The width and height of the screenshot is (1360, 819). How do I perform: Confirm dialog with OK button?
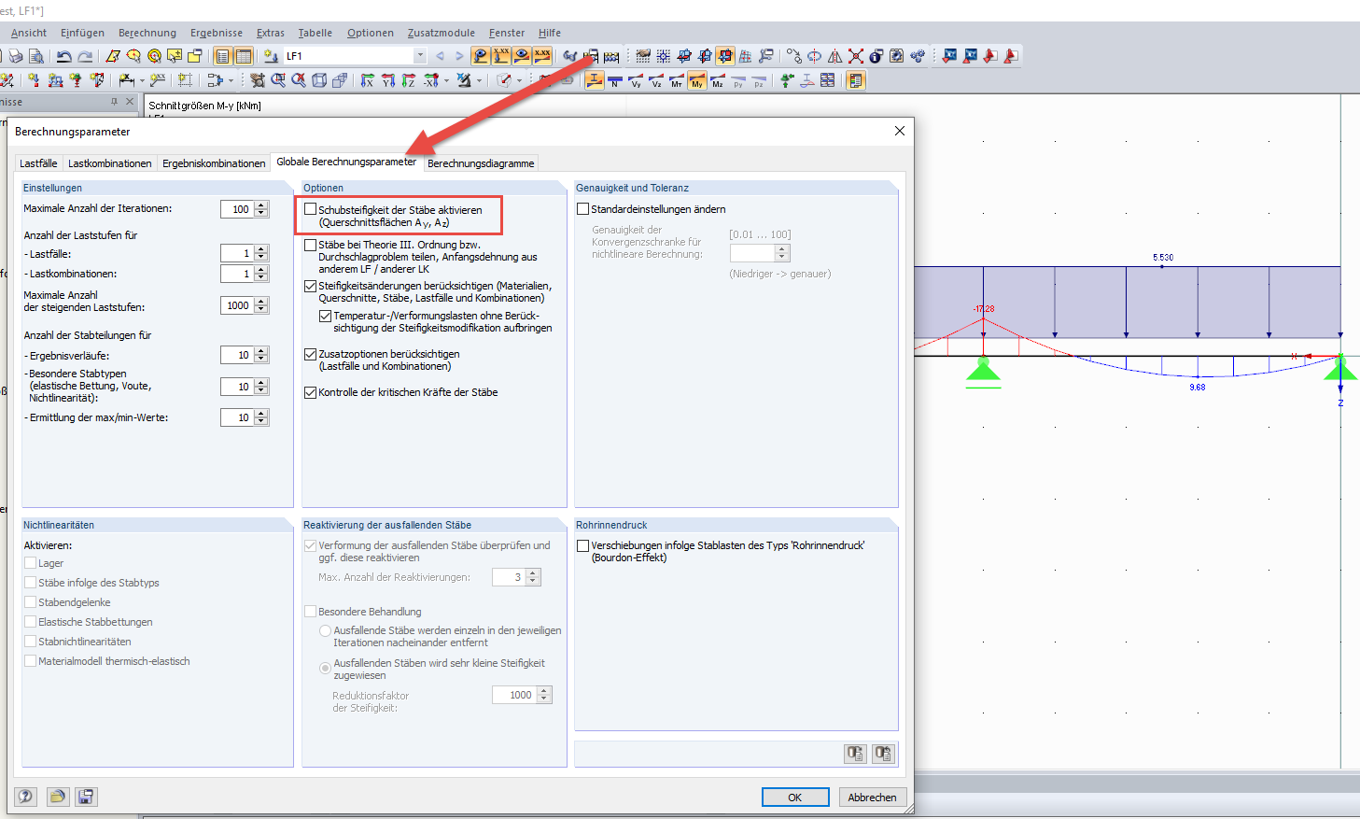(794, 797)
